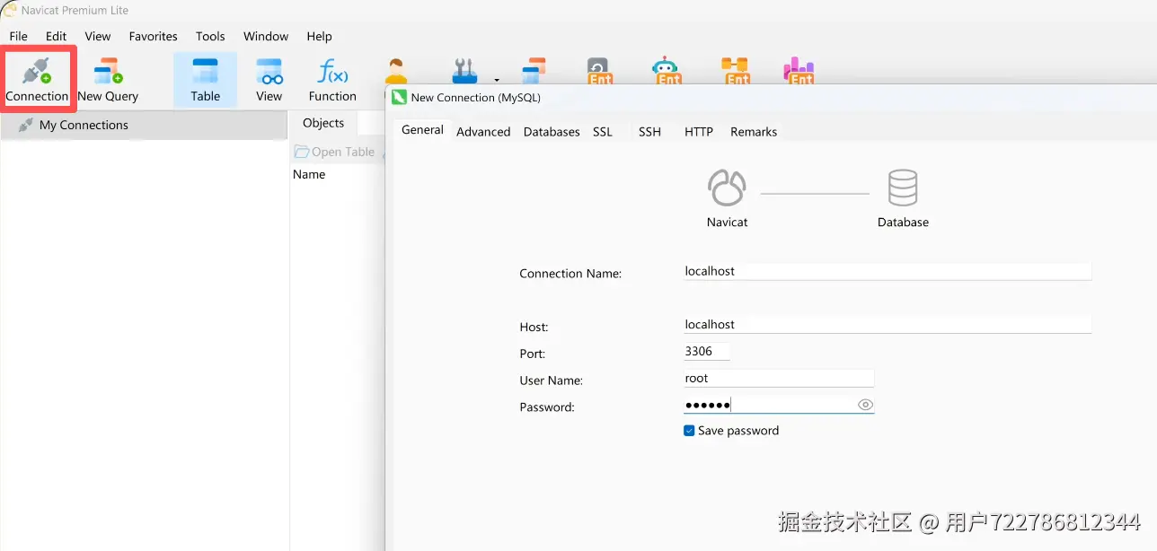Click the User person icon in toolbar

(x=396, y=71)
